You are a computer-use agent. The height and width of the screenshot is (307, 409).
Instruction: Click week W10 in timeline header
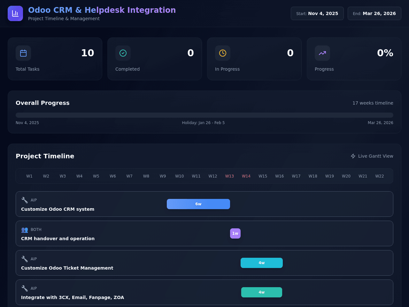pos(180,176)
